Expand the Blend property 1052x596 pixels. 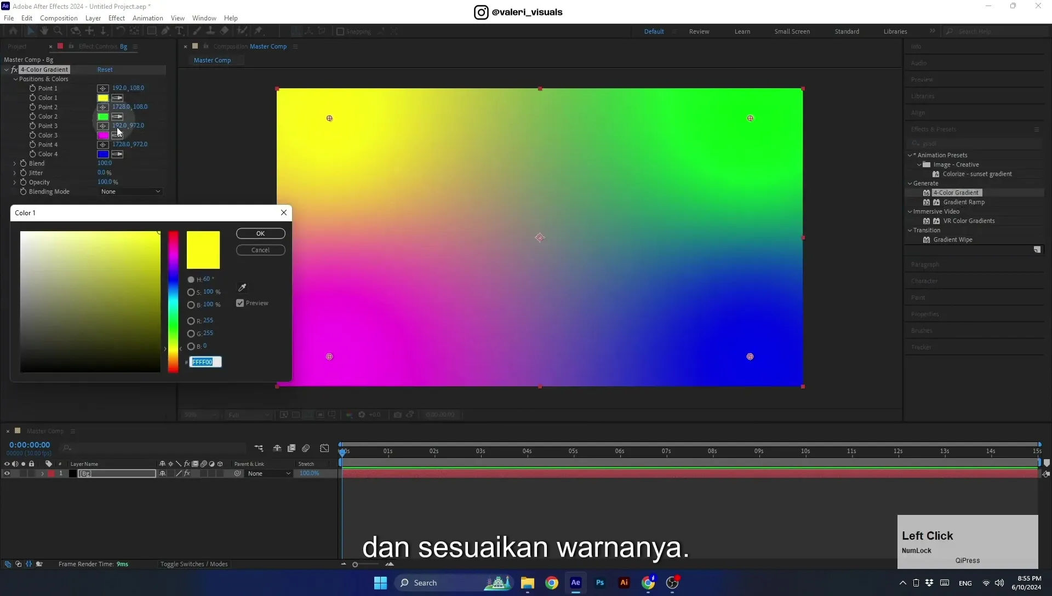(x=15, y=163)
